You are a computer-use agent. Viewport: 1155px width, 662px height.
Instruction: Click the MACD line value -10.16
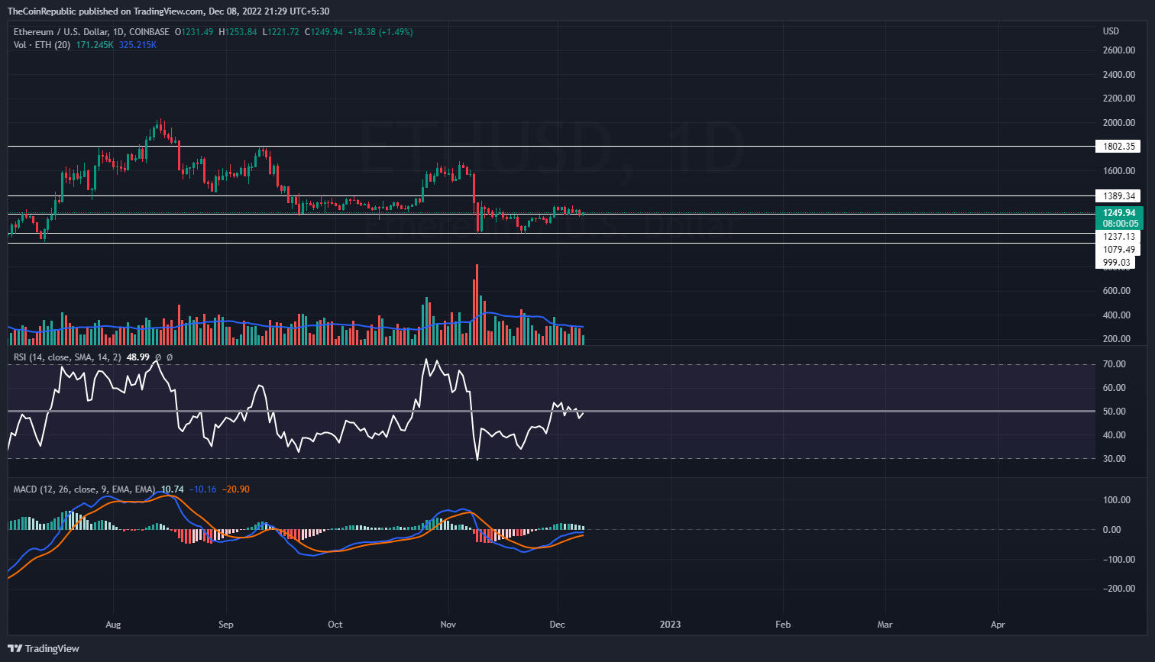pyautogui.click(x=202, y=489)
